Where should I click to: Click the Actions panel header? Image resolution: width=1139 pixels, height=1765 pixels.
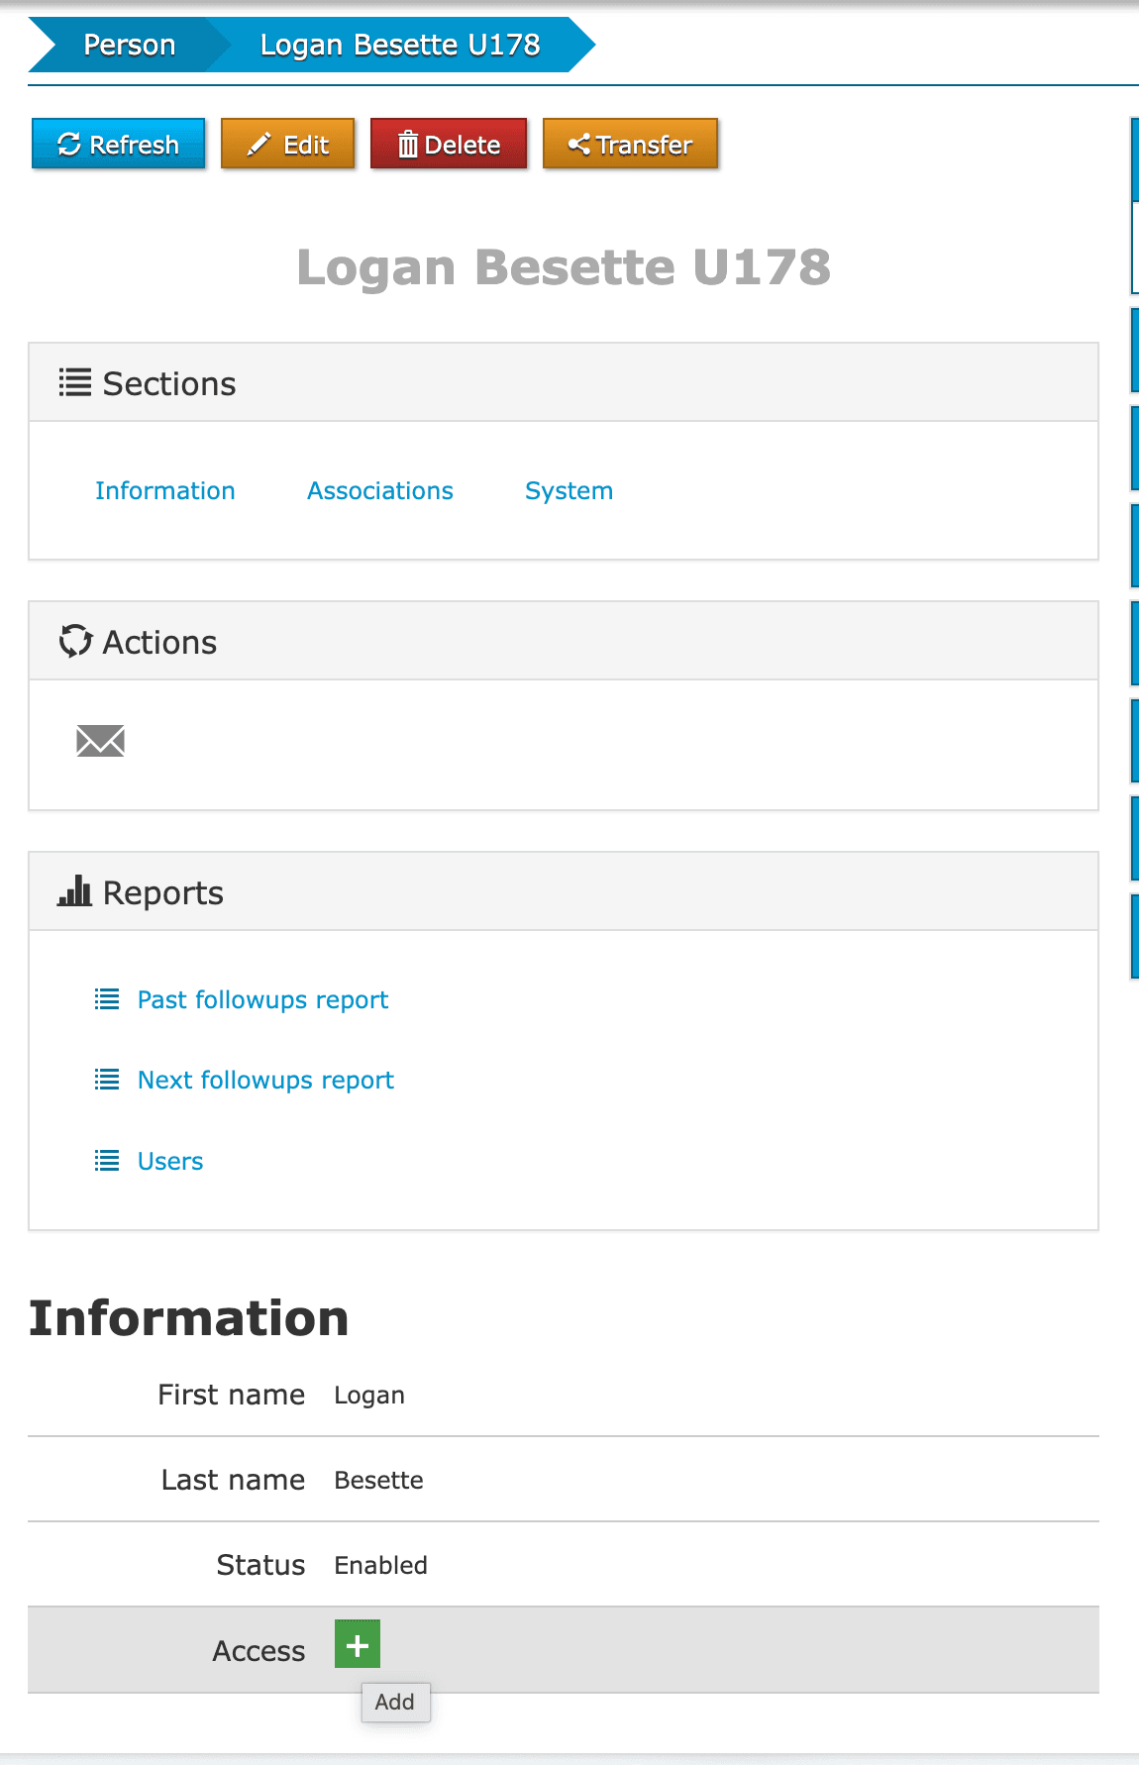[x=564, y=642]
